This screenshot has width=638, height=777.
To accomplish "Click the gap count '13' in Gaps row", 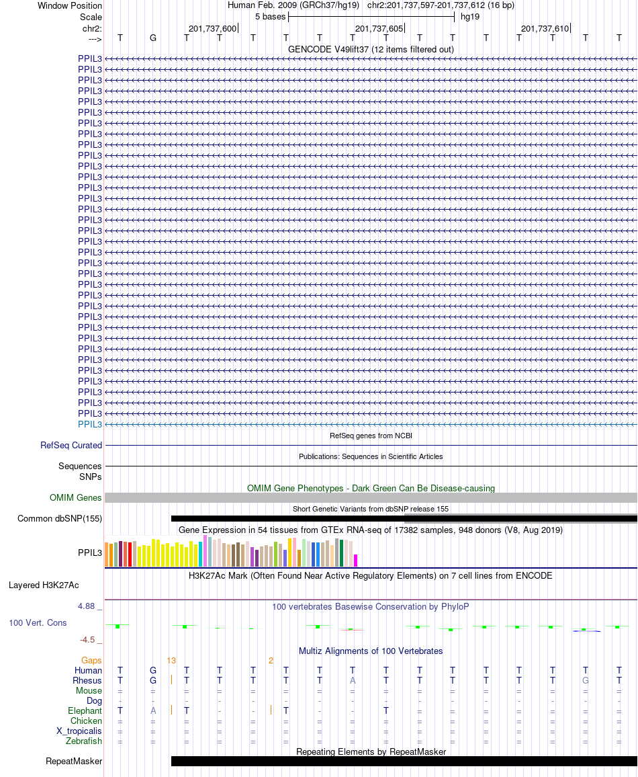I will (x=171, y=661).
